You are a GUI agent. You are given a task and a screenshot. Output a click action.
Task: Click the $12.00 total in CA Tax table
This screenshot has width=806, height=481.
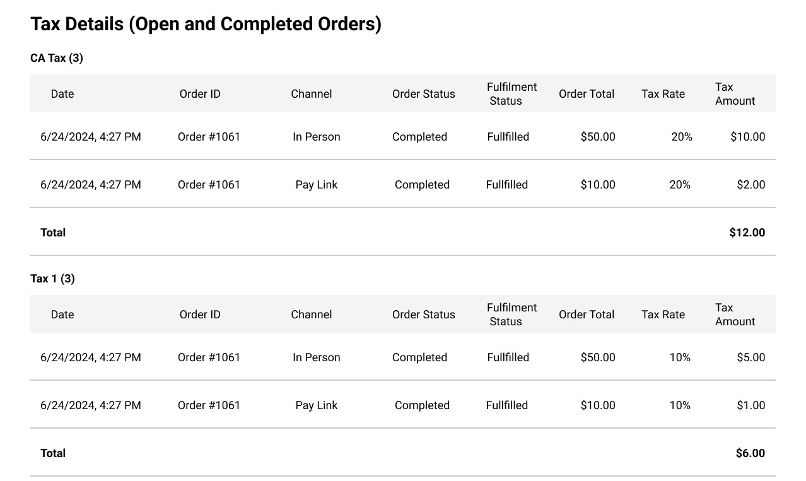tap(747, 233)
